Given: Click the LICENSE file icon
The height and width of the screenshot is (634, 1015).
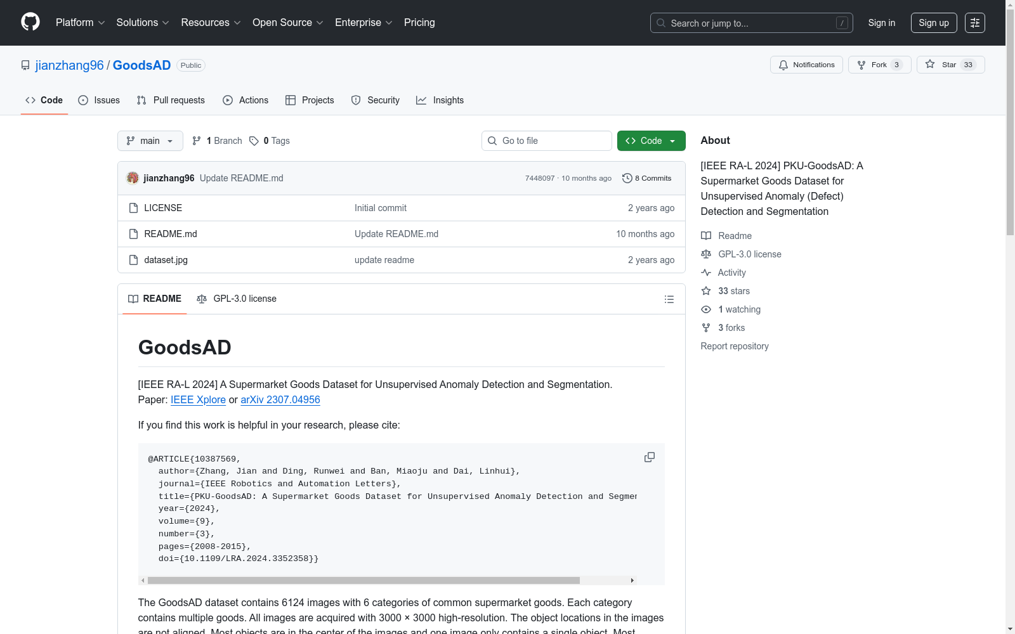Looking at the screenshot, I should 133,208.
